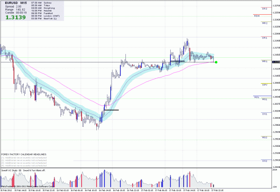Screen dimensions: 280x192
Task: Click the Helsinki clock row
Action: pyautogui.click(x=42, y=11)
